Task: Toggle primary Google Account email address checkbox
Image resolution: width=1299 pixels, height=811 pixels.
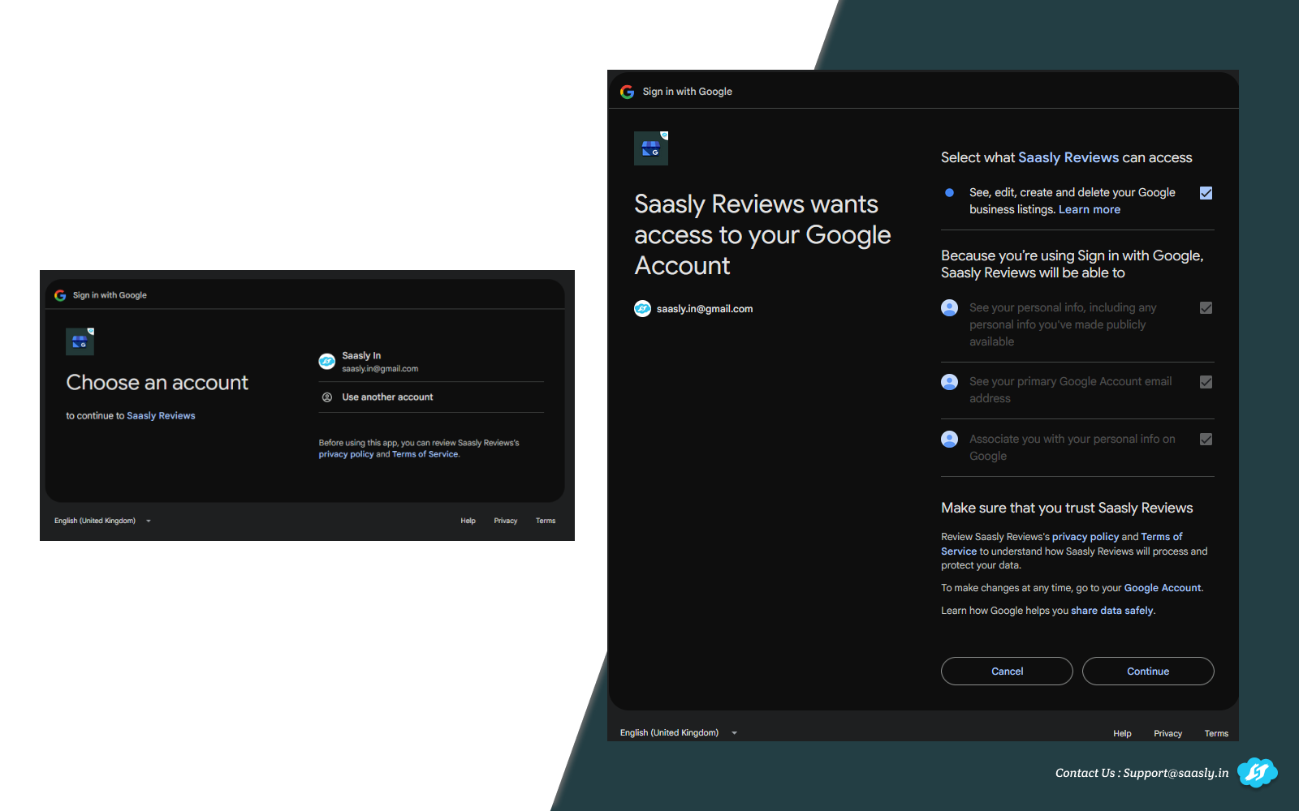Action: (1206, 382)
